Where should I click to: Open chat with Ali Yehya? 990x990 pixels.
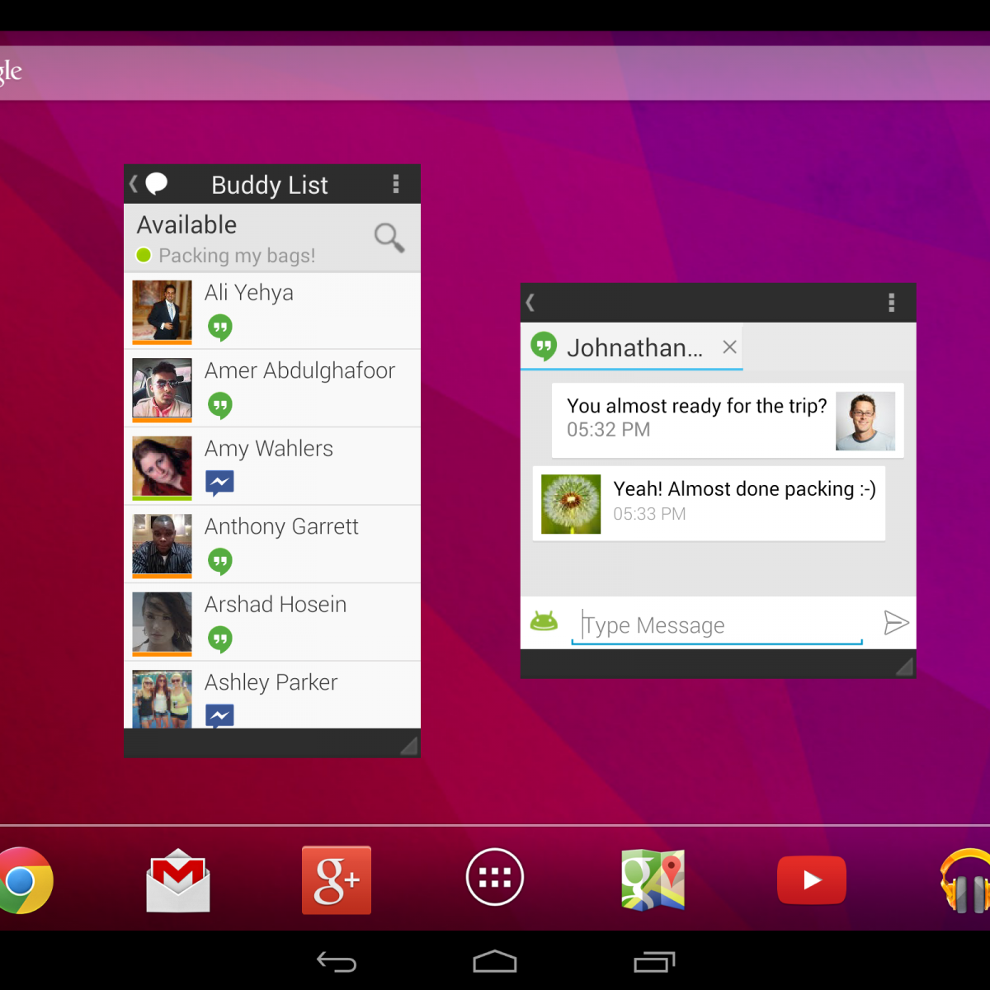tap(272, 310)
